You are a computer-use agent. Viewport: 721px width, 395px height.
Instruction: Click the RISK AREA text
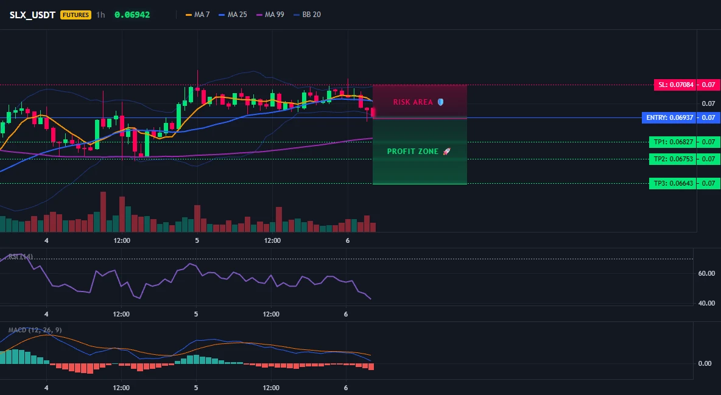pos(413,102)
